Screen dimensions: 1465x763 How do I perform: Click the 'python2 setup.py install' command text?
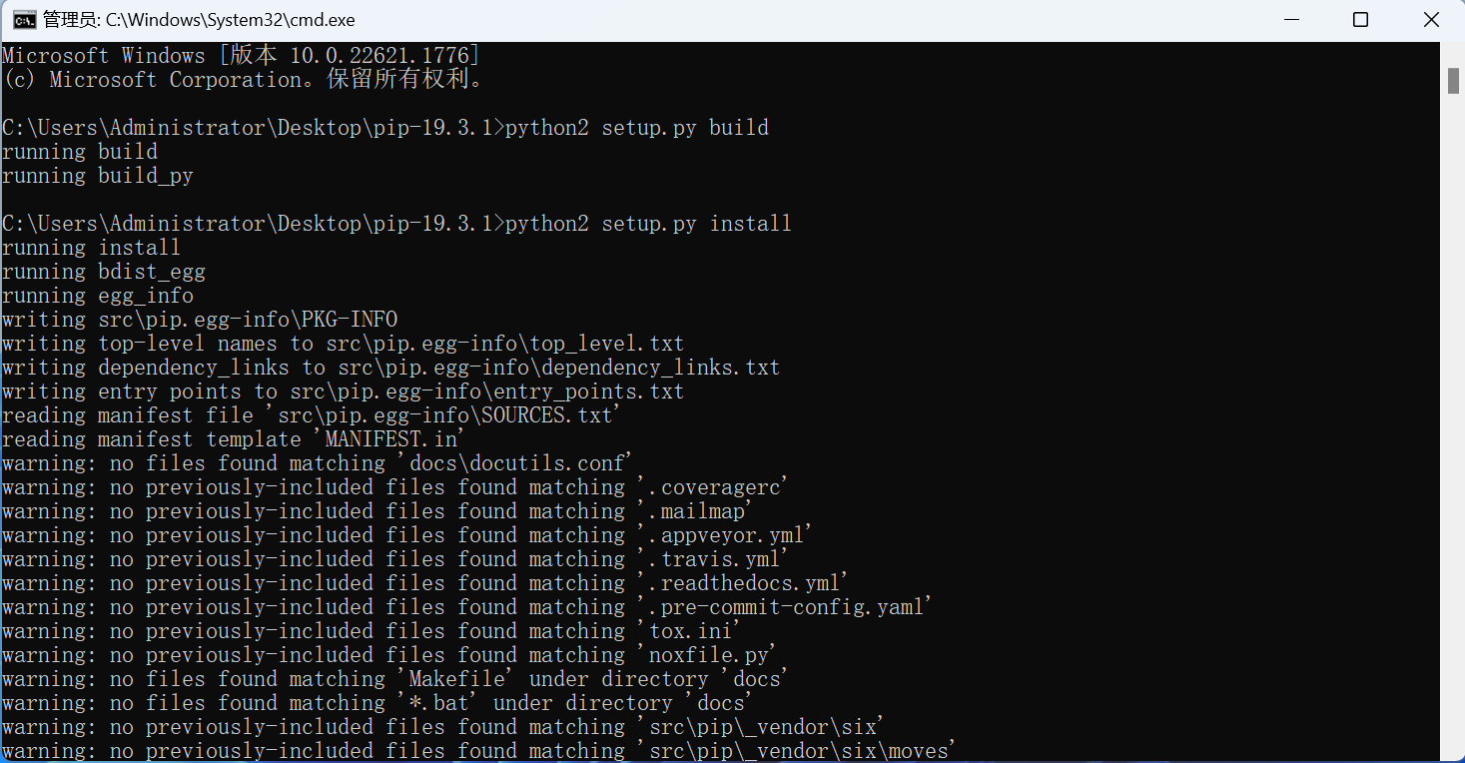[648, 224]
